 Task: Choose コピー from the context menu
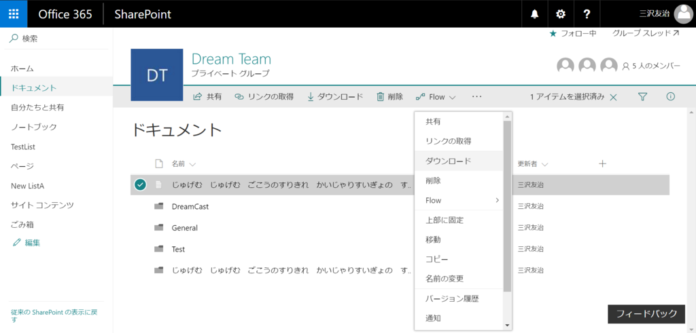[459, 259]
